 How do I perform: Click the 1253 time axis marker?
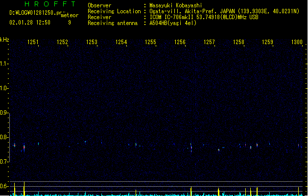coord(92,42)
